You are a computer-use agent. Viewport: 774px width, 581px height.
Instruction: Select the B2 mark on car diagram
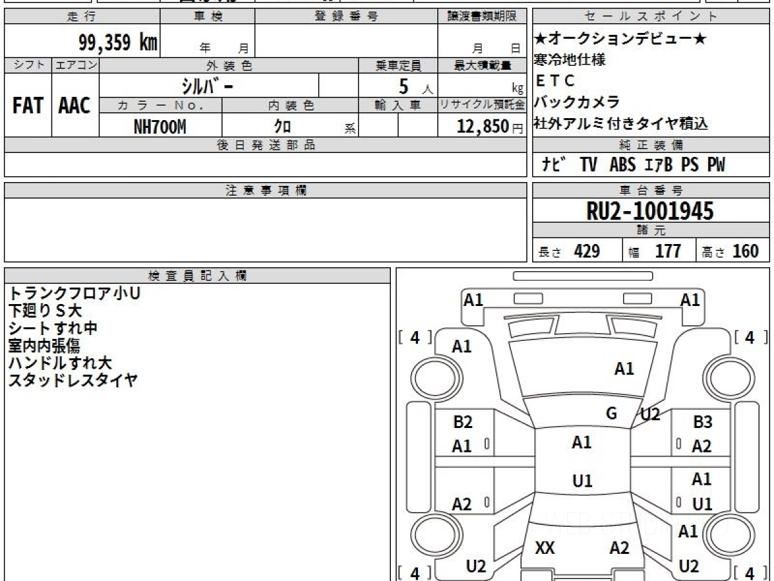[462, 422]
